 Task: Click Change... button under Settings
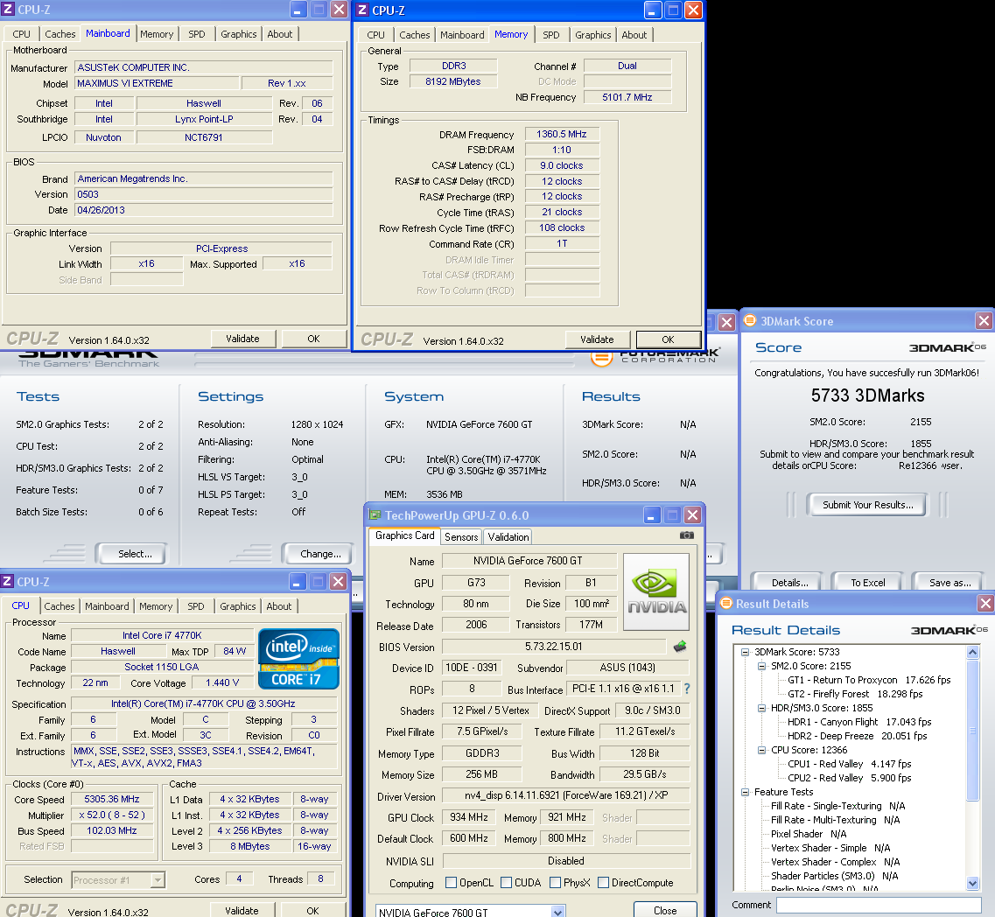pyautogui.click(x=320, y=553)
